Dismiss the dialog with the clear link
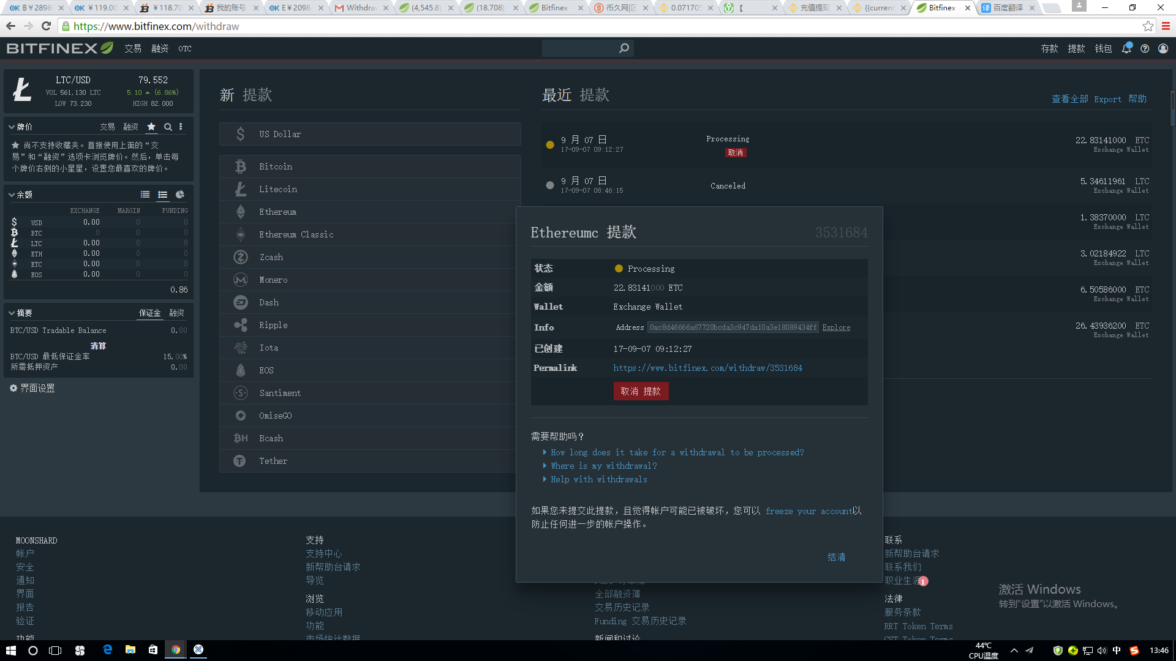The width and height of the screenshot is (1176, 661). (x=837, y=557)
